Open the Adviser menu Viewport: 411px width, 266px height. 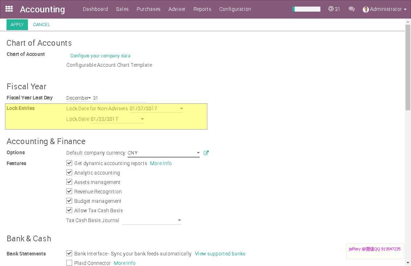(177, 9)
